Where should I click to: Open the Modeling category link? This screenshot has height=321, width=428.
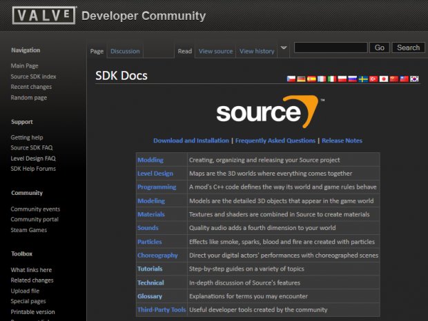pyautogui.click(x=151, y=201)
